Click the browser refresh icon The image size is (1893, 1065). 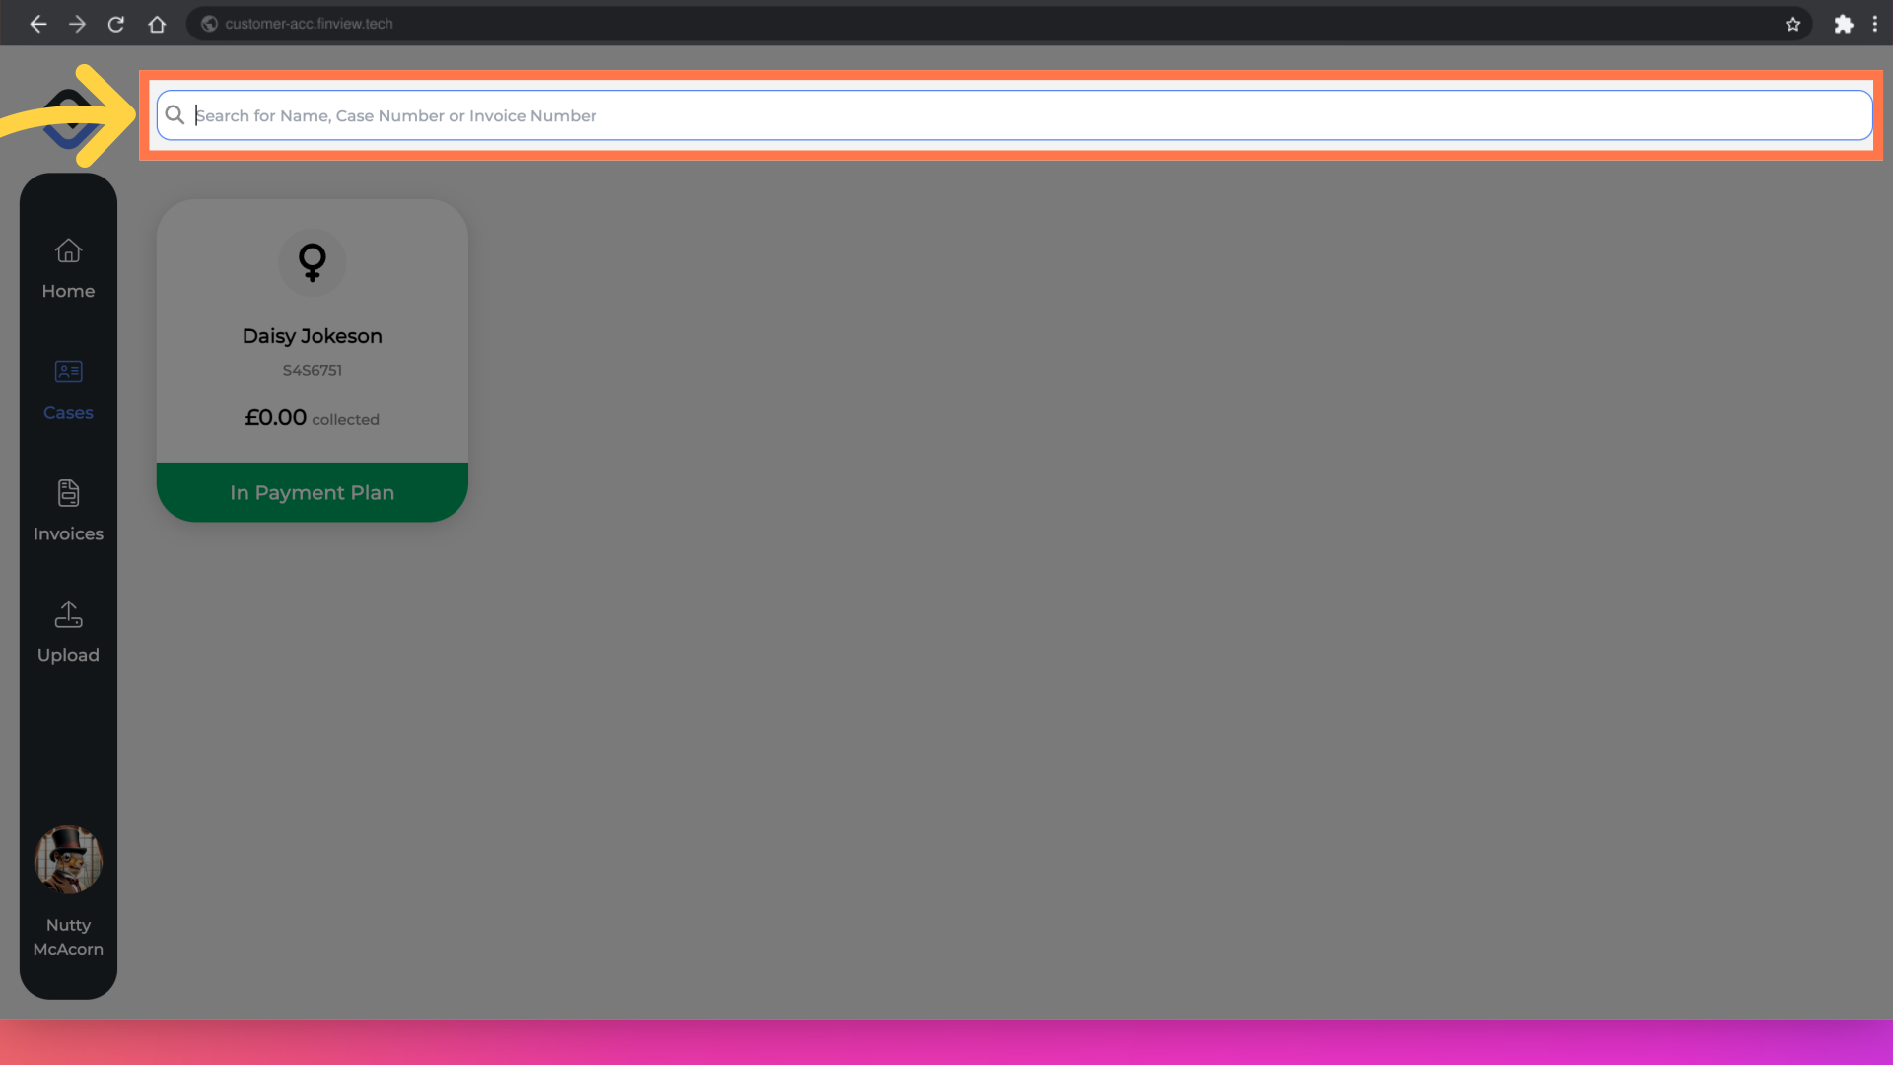[115, 24]
